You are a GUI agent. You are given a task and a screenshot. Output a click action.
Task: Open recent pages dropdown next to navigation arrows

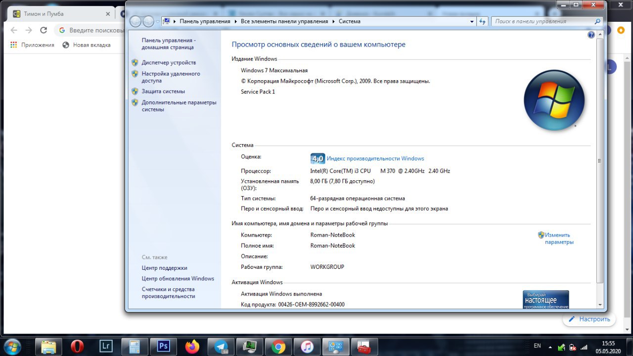point(157,22)
